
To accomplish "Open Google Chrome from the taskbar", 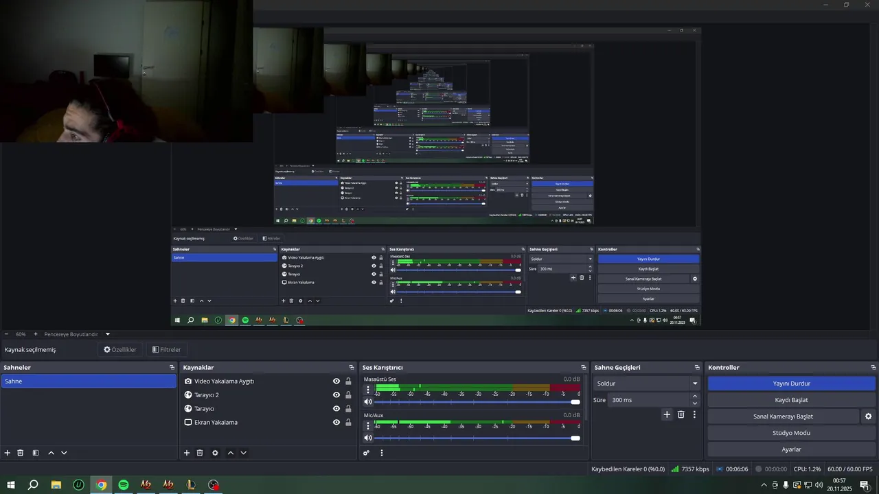I will [x=101, y=485].
